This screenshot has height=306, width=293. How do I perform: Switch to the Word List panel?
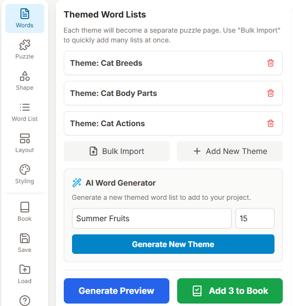click(24, 112)
